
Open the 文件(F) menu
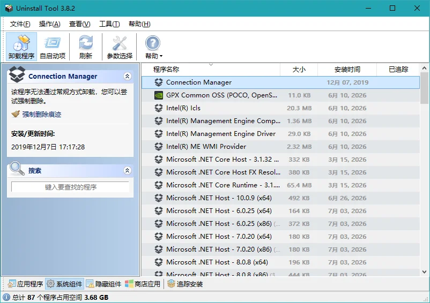20,24
